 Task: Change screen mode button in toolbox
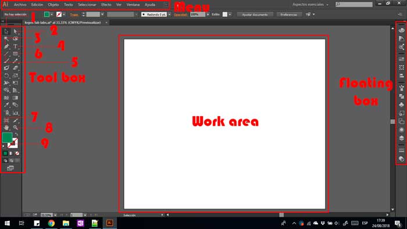10,169
